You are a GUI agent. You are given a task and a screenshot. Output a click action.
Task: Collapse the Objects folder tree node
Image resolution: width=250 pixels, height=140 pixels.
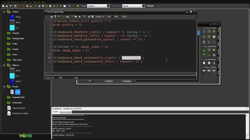tap(4, 65)
